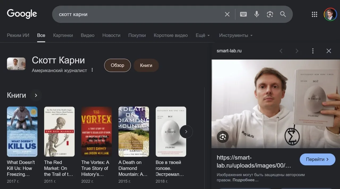Open The Red Market book cover
Image resolution: width=340 pixels, height=189 pixels.
[x=59, y=132]
